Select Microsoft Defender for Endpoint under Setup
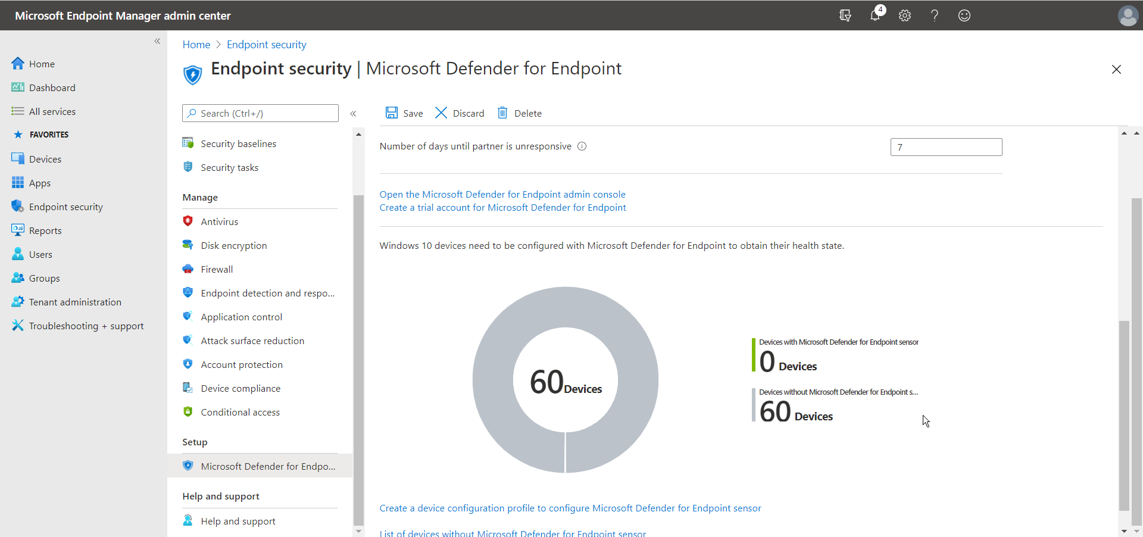The width and height of the screenshot is (1143, 537). tap(260, 466)
